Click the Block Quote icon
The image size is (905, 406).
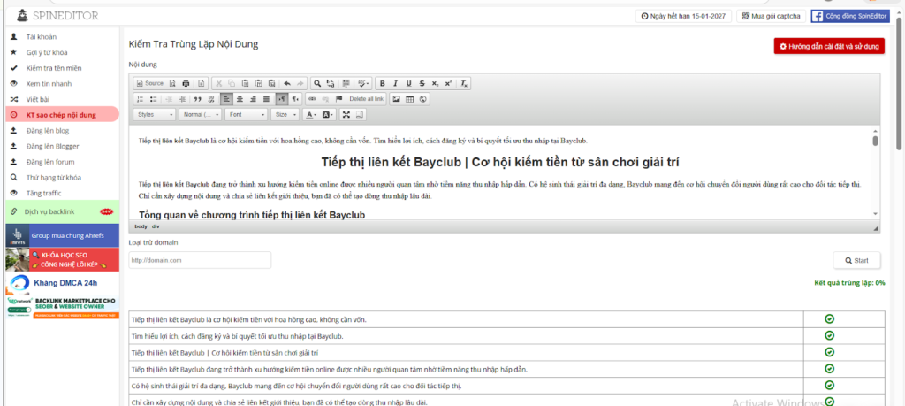(x=198, y=99)
